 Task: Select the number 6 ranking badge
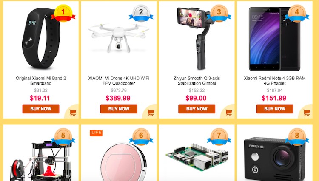pos(141,136)
